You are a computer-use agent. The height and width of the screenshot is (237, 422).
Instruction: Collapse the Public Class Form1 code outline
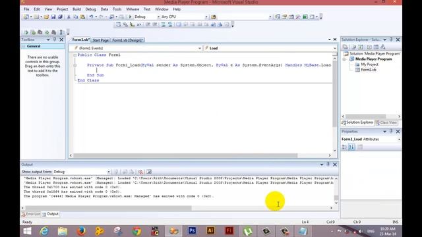pyautogui.click(x=75, y=55)
